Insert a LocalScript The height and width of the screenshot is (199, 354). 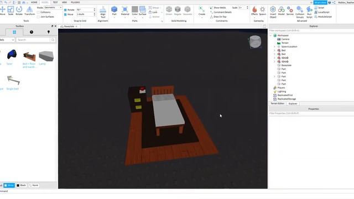[x=322, y=12]
